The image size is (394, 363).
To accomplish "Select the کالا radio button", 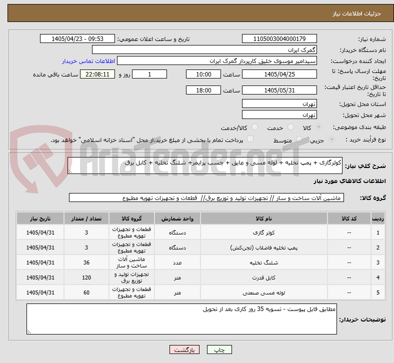I will pos(318,127).
